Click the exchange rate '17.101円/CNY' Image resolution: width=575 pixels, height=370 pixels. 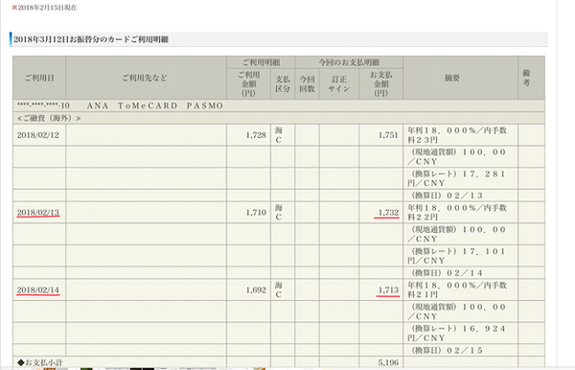456,256
